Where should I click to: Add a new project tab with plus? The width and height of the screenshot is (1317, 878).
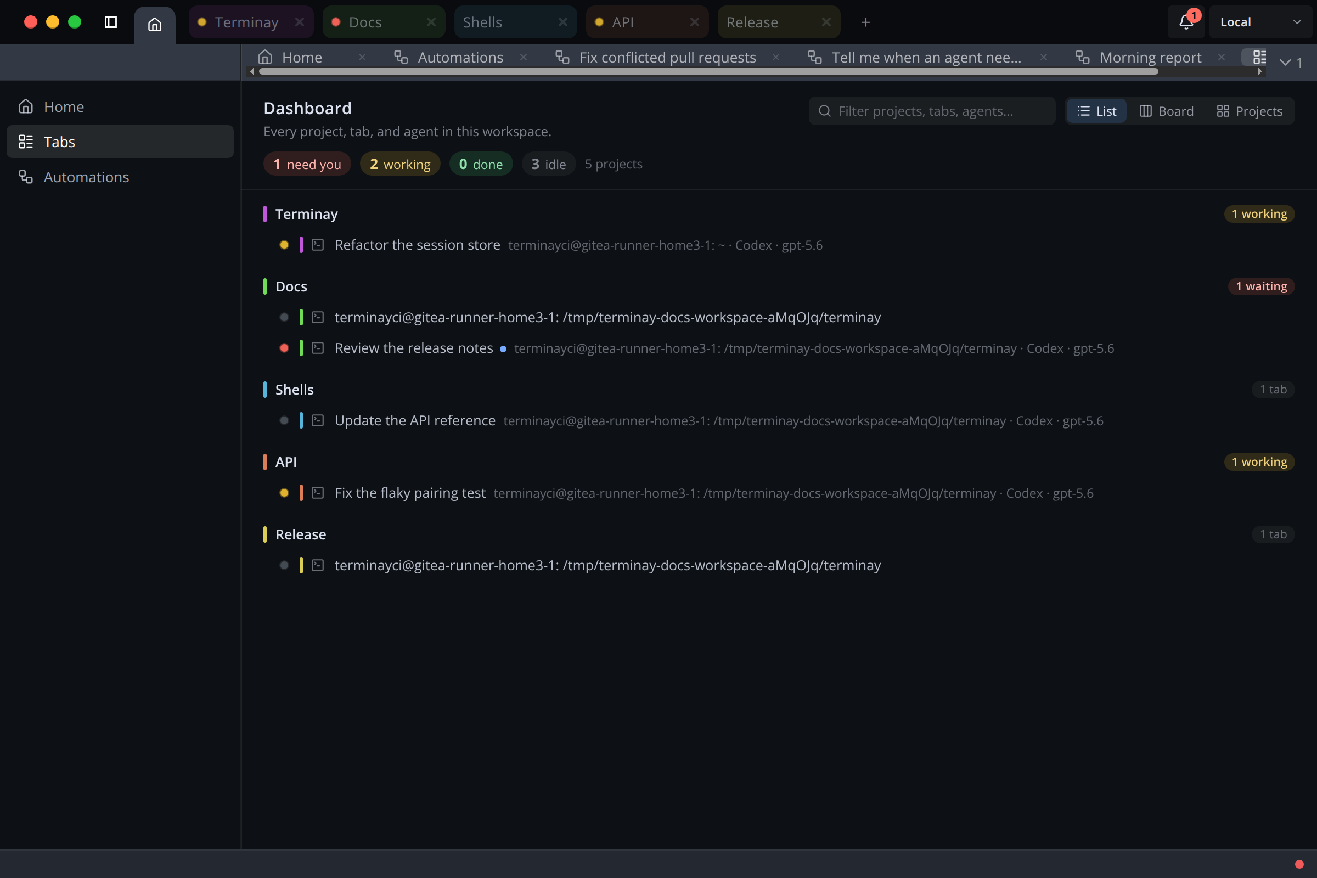865,22
